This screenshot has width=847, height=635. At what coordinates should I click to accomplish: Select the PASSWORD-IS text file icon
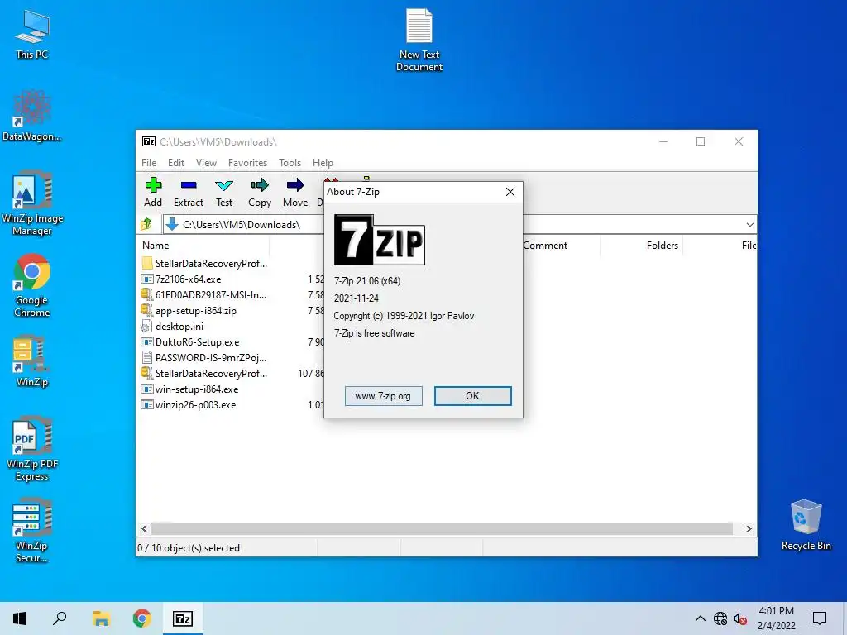(147, 357)
